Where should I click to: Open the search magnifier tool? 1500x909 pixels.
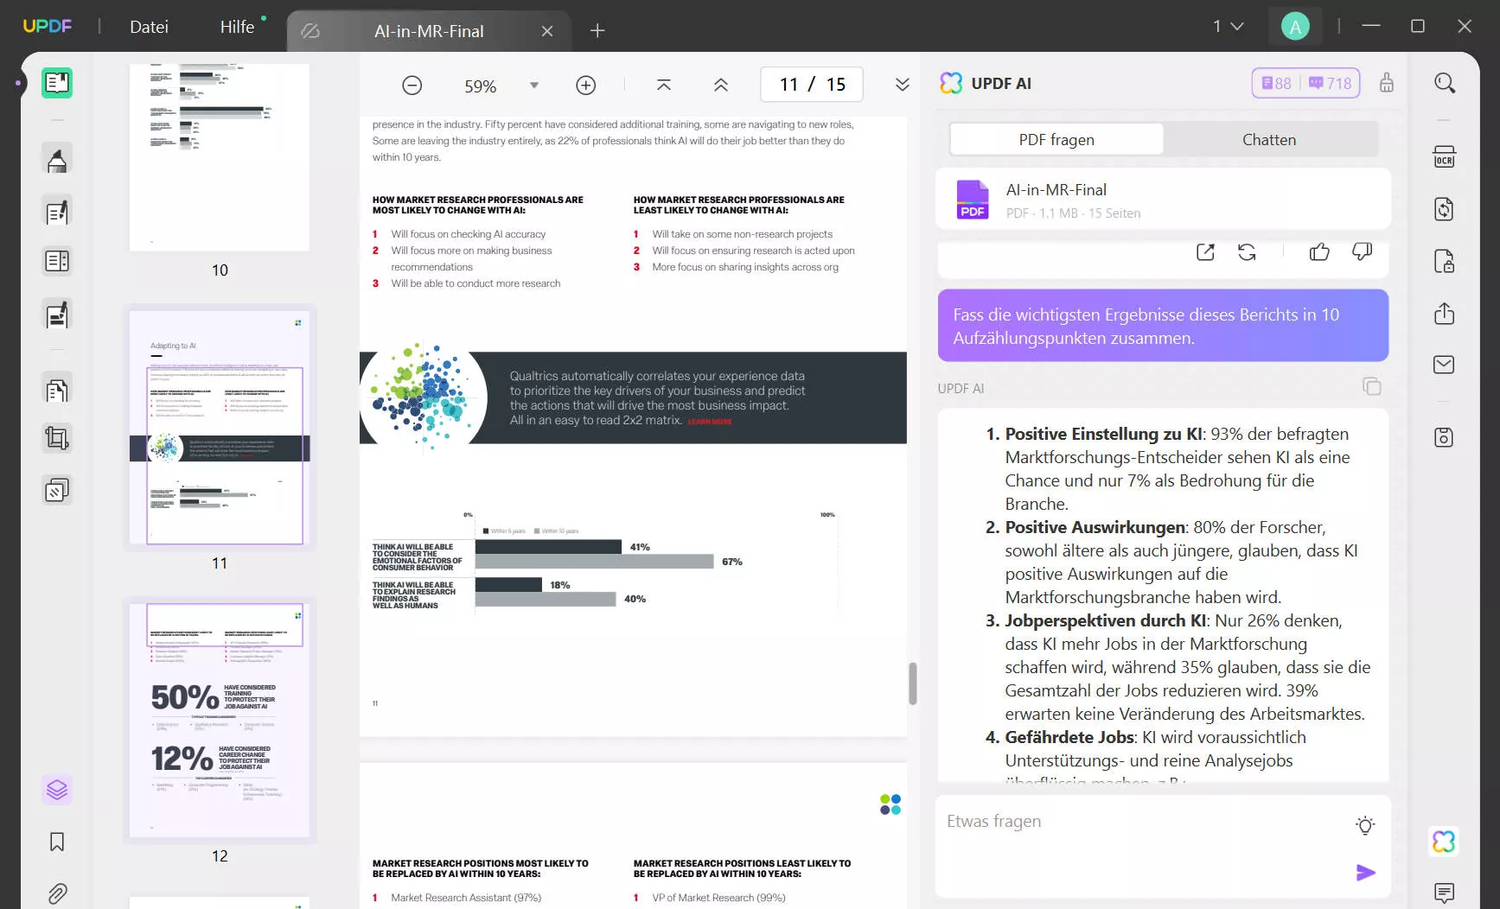(1445, 83)
